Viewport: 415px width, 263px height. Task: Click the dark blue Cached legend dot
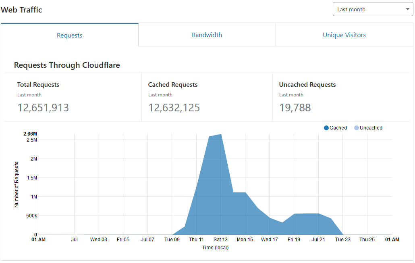326,128
